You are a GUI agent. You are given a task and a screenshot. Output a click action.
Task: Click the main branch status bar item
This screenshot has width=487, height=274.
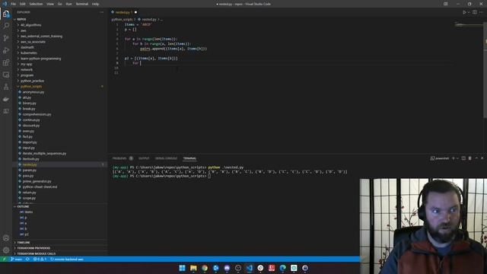(x=17, y=259)
